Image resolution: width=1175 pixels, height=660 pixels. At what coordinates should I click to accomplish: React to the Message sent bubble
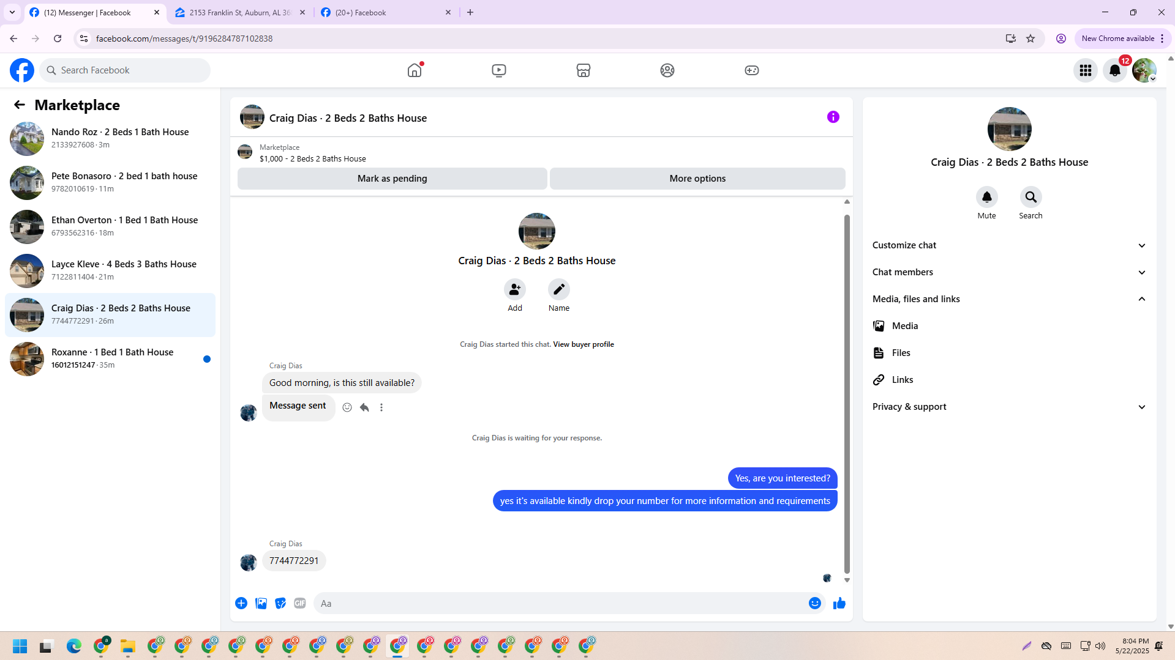(347, 407)
